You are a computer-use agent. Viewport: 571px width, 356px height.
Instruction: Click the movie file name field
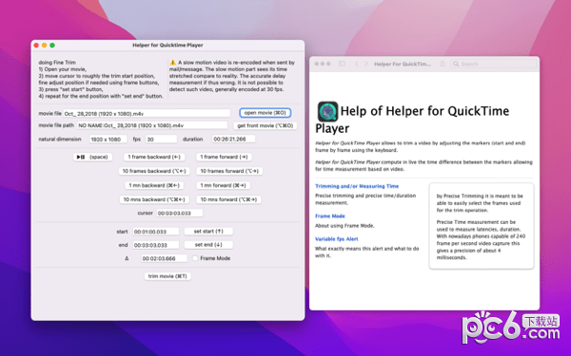pos(147,114)
